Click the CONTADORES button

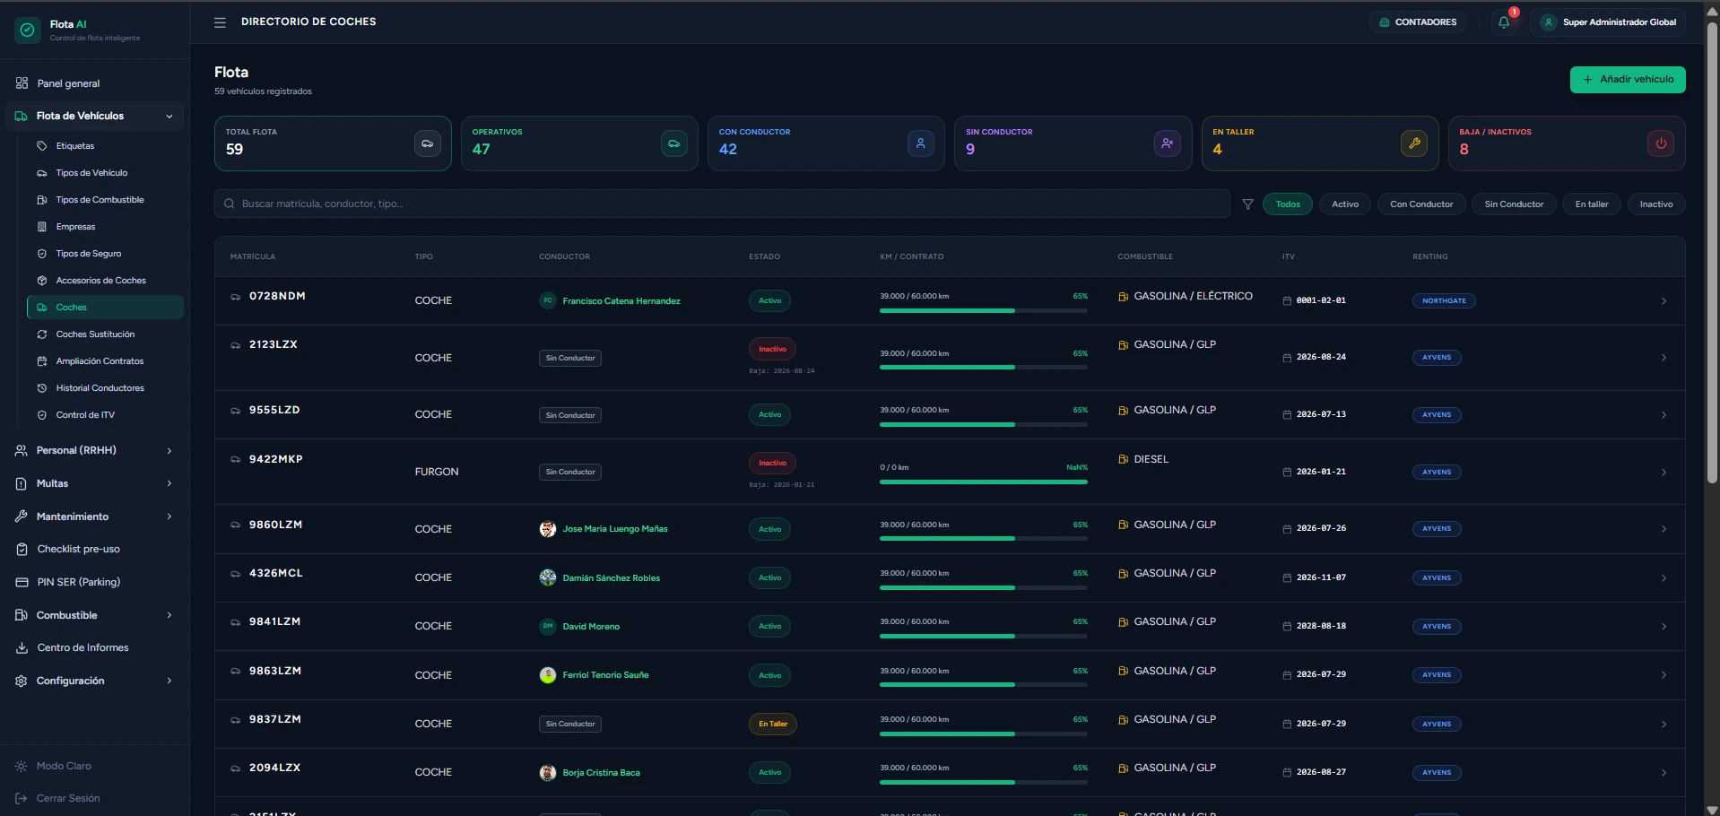(x=1418, y=22)
